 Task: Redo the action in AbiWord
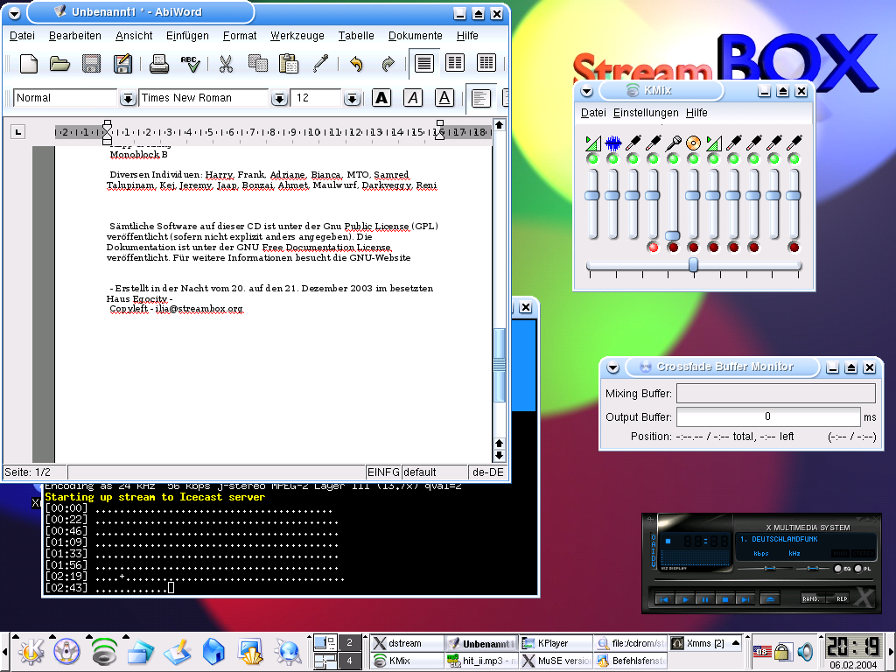click(x=388, y=63)
